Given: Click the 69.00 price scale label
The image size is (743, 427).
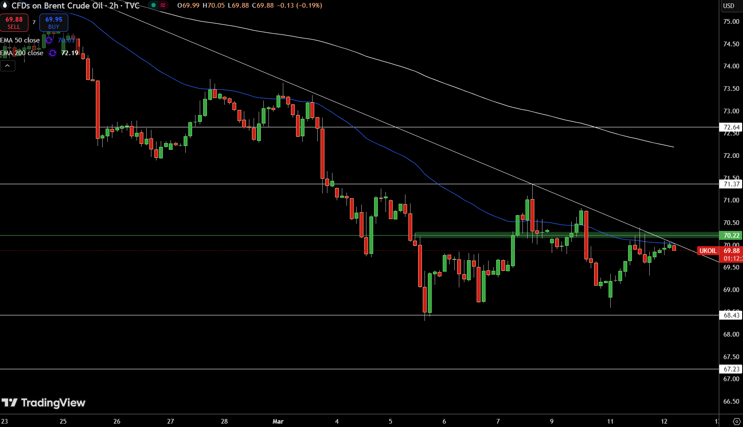Looking at the screenshot, I should pyautogui.click(x=731, y=290).
